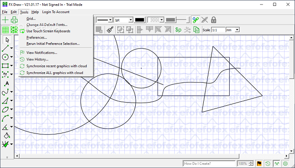
Task: Choose Rerun Initial Preference Selection...
Action: (x=56, y=44)
